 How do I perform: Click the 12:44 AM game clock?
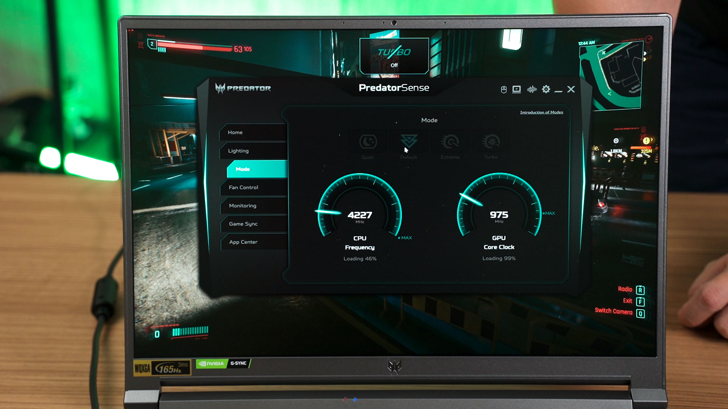[x=586, y=43]
